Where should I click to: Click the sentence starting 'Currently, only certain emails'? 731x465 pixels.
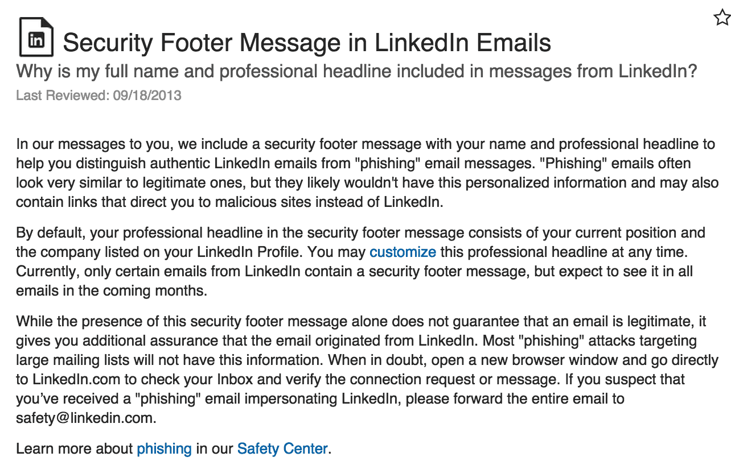click(x=354, y=281)
